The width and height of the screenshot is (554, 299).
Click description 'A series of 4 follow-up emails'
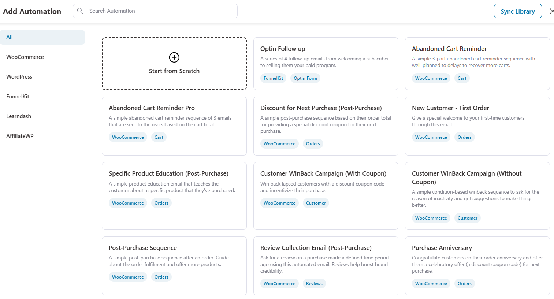tap(325, 62)
